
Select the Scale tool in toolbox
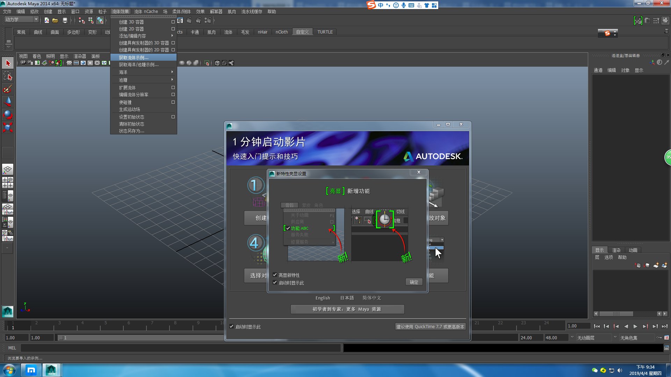coord(8,127)
